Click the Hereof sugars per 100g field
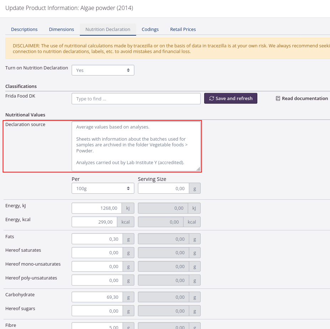Image resolution: width=330 pixels, height=329 pixels. pyautogui.click(x=97, y=311)
